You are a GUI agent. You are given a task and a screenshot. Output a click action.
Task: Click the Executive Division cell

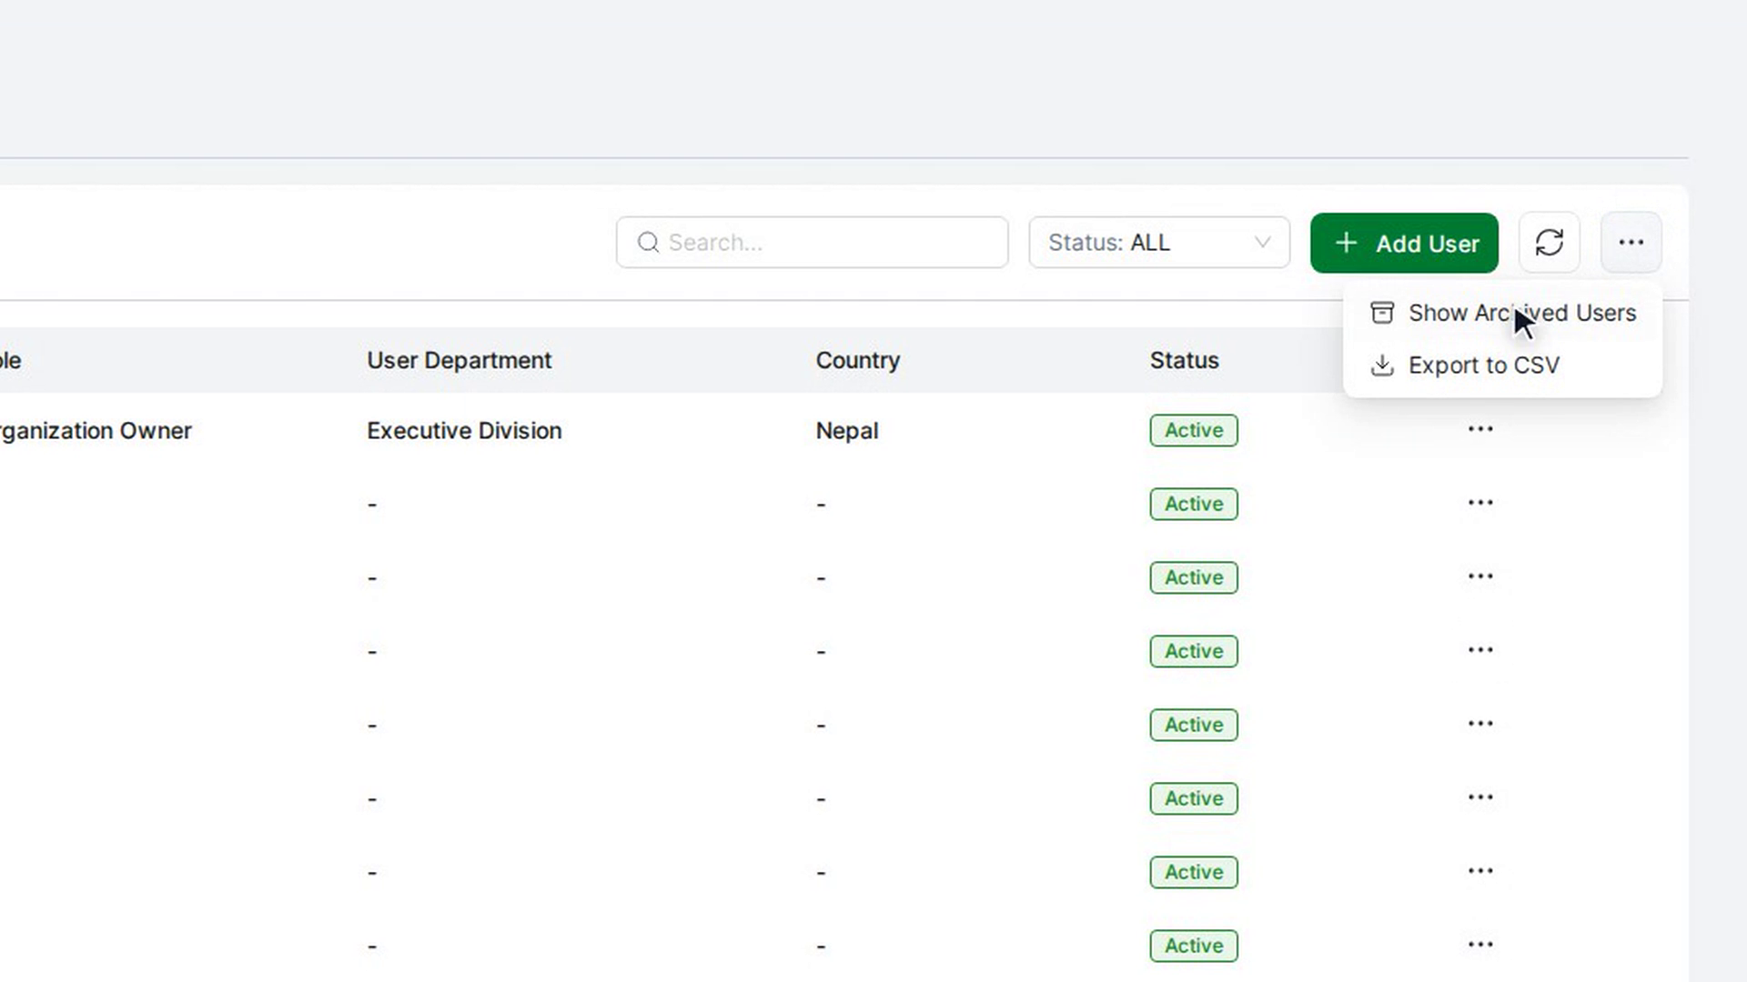coord(464,430)
